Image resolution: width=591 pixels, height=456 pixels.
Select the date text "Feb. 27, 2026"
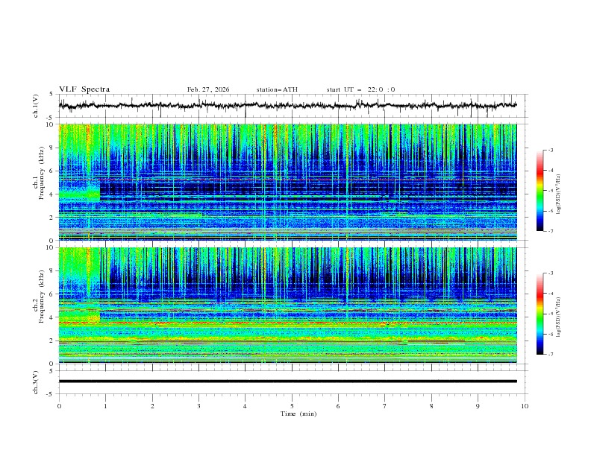(x=208, y=89)
